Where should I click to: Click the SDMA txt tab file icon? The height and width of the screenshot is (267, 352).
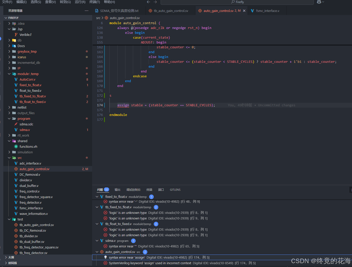point(97,11)
